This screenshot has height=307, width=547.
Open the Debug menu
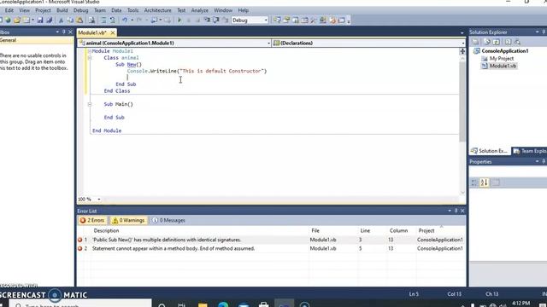point(80,10)
